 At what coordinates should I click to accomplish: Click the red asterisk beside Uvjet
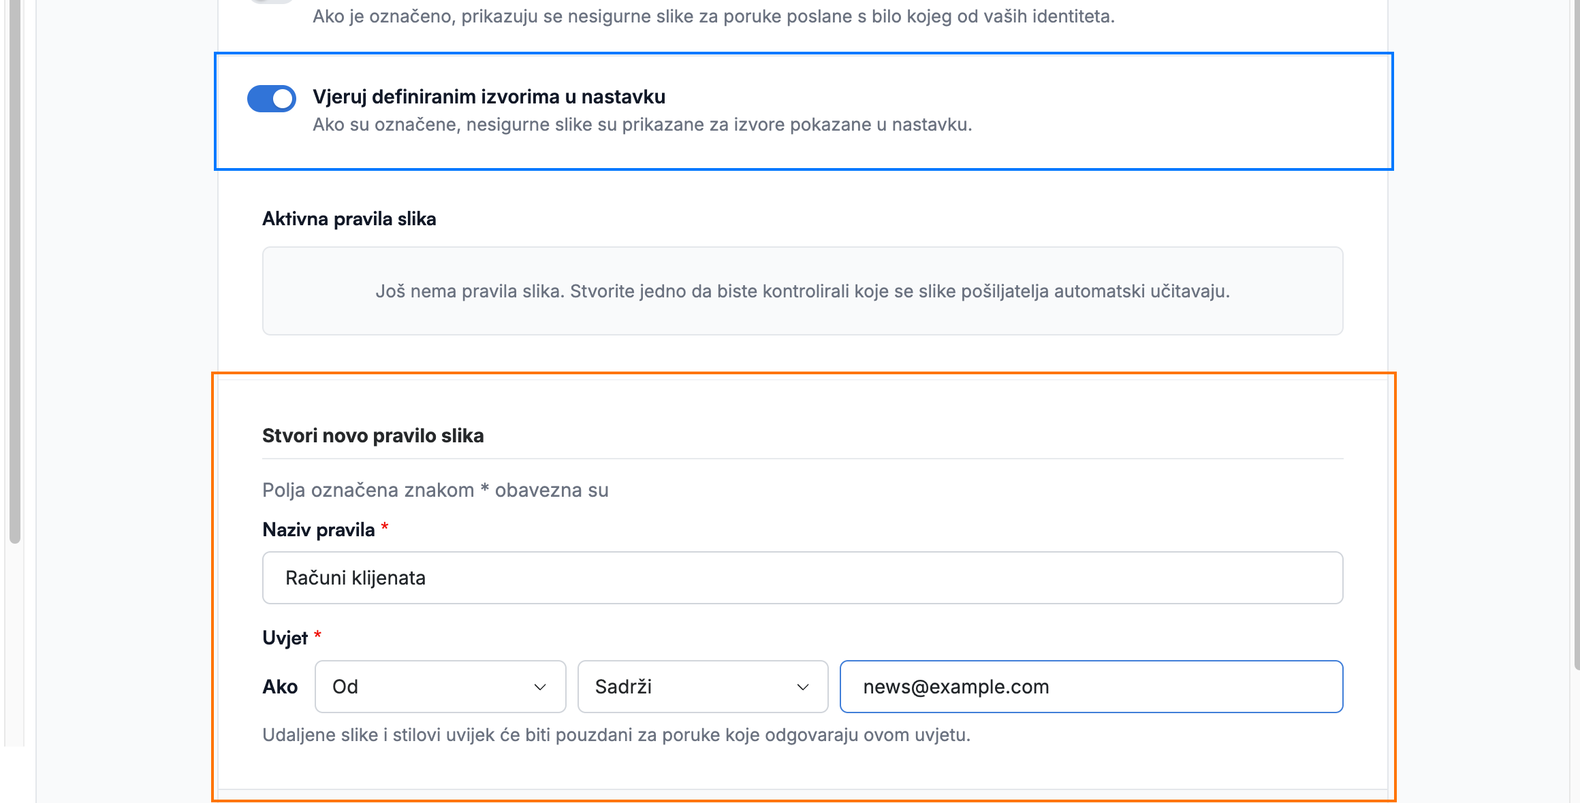point(317,635)
